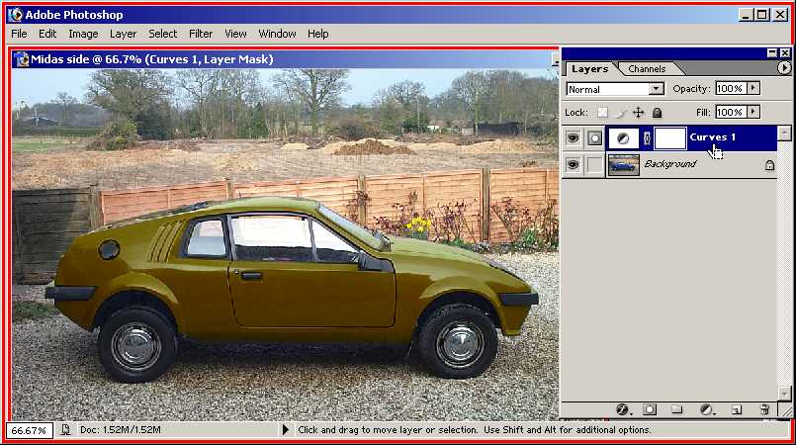796x445 pixels.
Task: Expand the Fill value arrow
Action: [x=753, y=113]
